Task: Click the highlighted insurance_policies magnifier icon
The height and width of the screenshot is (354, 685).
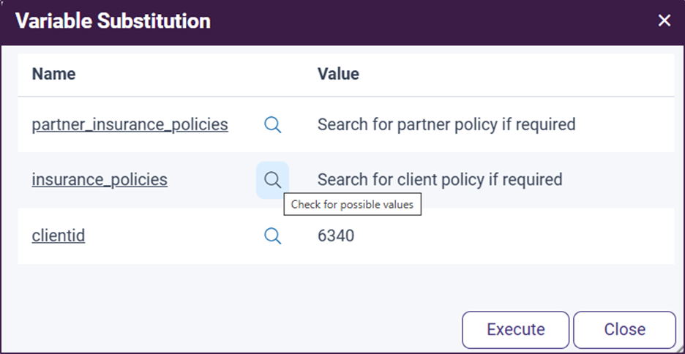Action: point(272,180)
